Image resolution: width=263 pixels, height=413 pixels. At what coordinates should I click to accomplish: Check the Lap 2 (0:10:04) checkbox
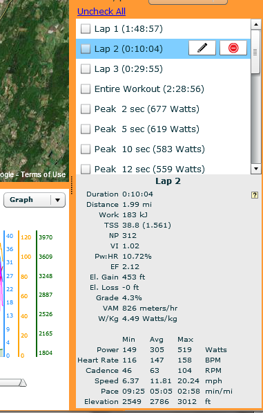[x=86, y=48]
